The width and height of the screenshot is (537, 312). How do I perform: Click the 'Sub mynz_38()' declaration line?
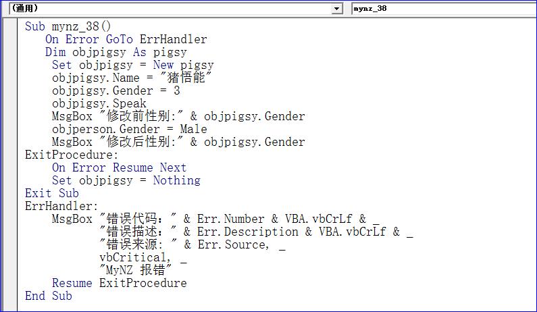(x=68, y=26)
